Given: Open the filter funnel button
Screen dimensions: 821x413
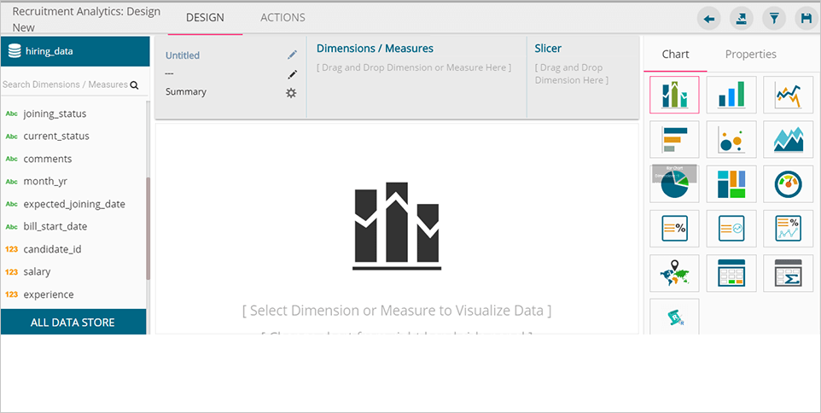Looking at the screenshot, I should click(774, 20).
